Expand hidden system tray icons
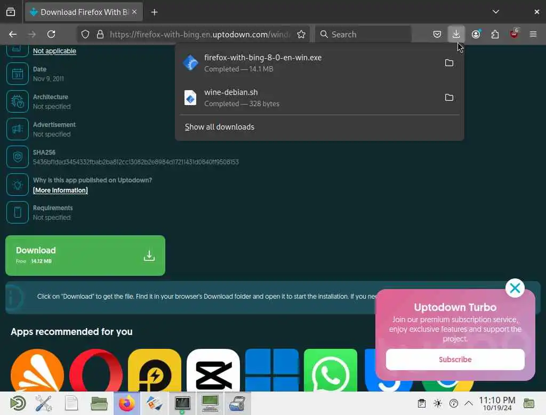Viewport: 546px width, 415px height. point(469,403)
